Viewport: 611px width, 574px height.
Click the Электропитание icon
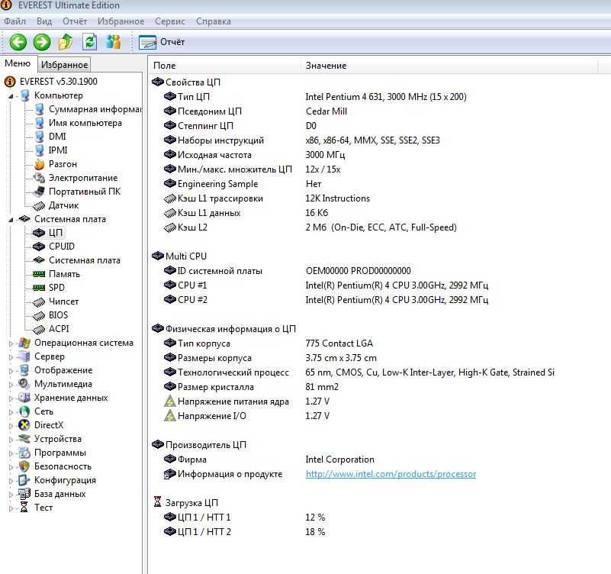pos(39,178)
